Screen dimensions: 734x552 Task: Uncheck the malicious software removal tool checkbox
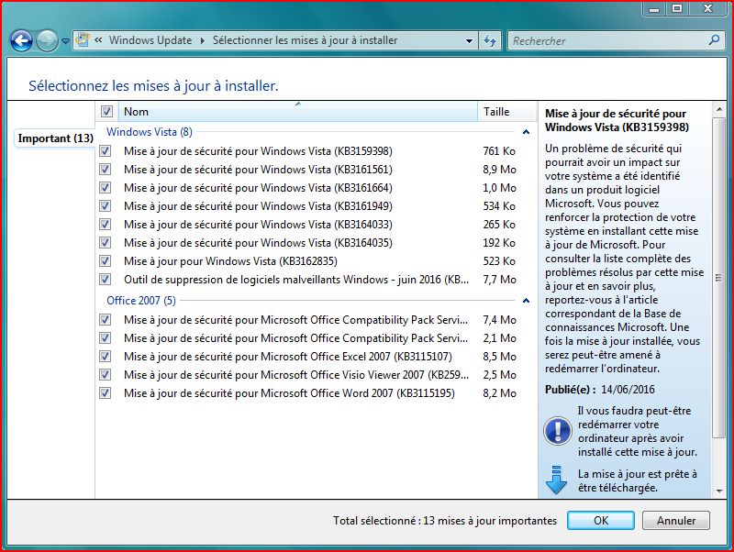click(x=106, y=280)
